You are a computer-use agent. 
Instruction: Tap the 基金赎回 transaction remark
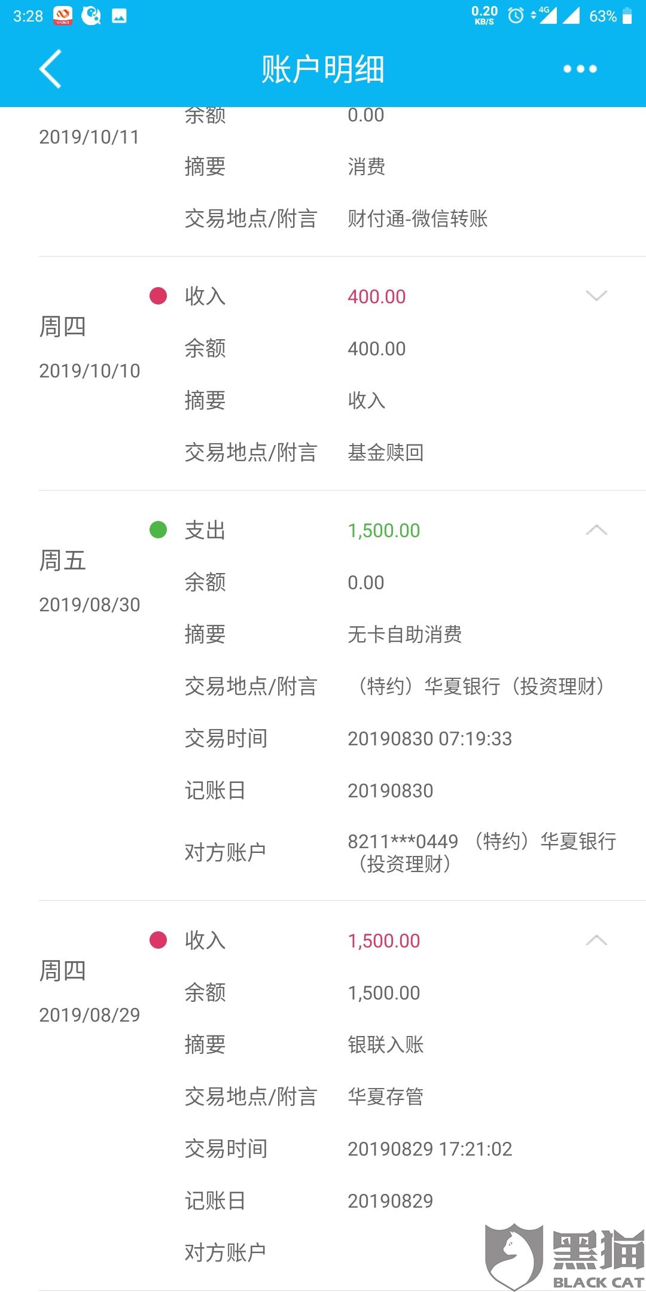click(x=386, y=452)
